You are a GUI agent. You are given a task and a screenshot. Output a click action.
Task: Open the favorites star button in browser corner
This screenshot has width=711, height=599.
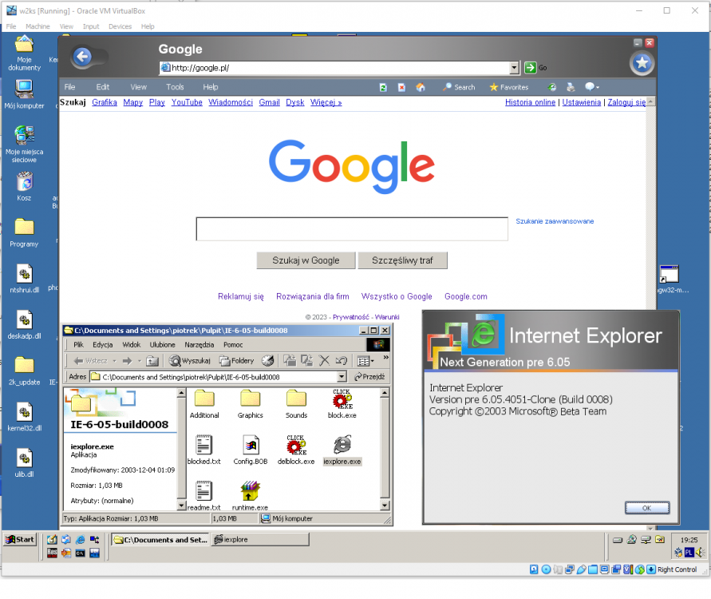tap(642, 62)
